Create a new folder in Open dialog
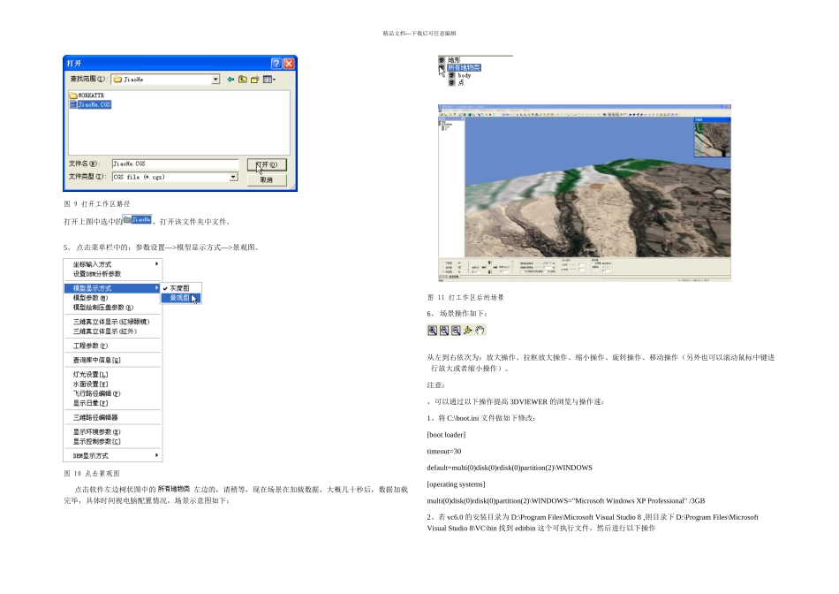The image size is (839, 594). (254, 80)
